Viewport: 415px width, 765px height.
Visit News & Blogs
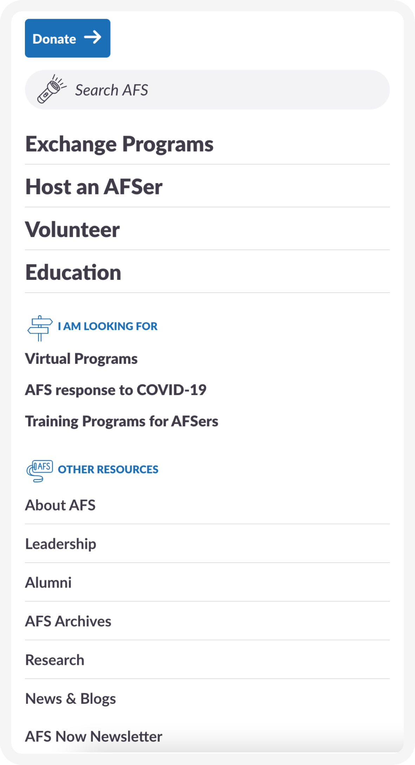click(207, 699)
